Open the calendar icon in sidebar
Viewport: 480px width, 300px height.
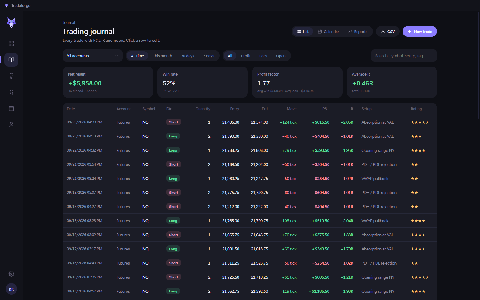click(11, 108)
